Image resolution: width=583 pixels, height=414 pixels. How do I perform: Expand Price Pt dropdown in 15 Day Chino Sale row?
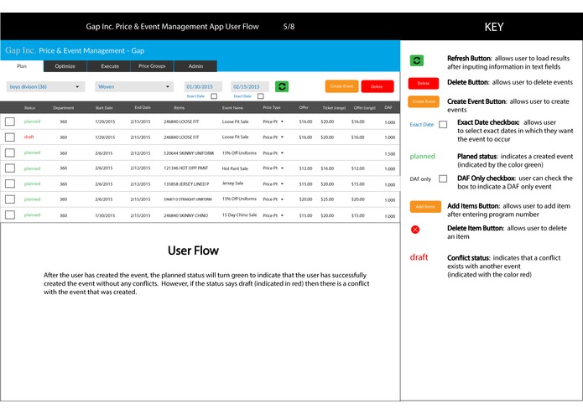(x=273, y=215)
